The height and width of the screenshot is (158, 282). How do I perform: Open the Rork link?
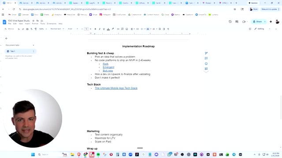106,64
